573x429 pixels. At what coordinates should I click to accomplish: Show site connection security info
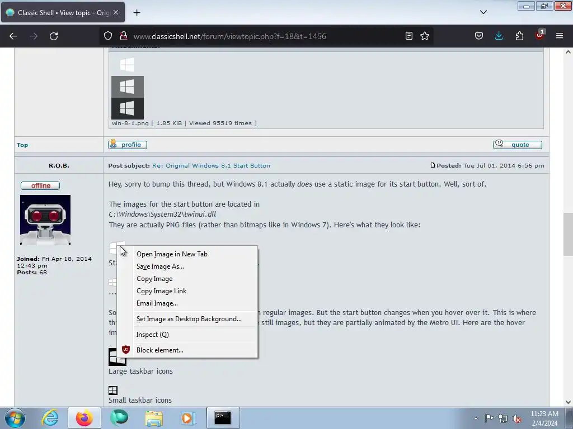pos(124,36)
